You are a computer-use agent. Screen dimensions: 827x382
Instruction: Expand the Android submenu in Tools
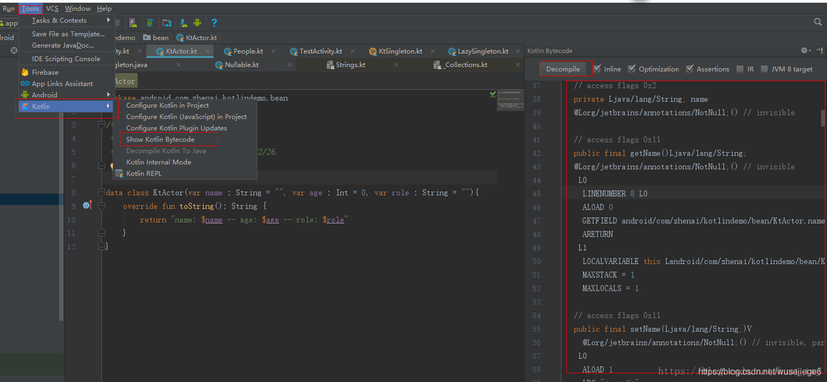pyautogui.click(x=67, y=95)
